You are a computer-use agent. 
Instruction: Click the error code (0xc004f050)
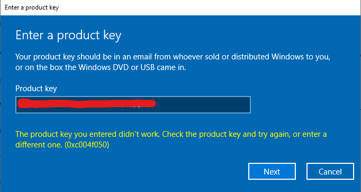point(87,145)
